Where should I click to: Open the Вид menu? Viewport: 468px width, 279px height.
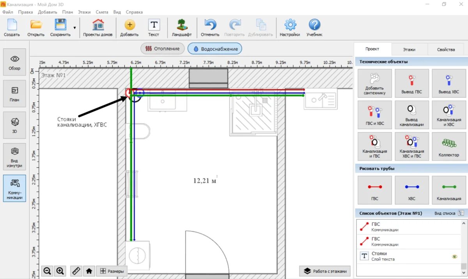[117, 12]
